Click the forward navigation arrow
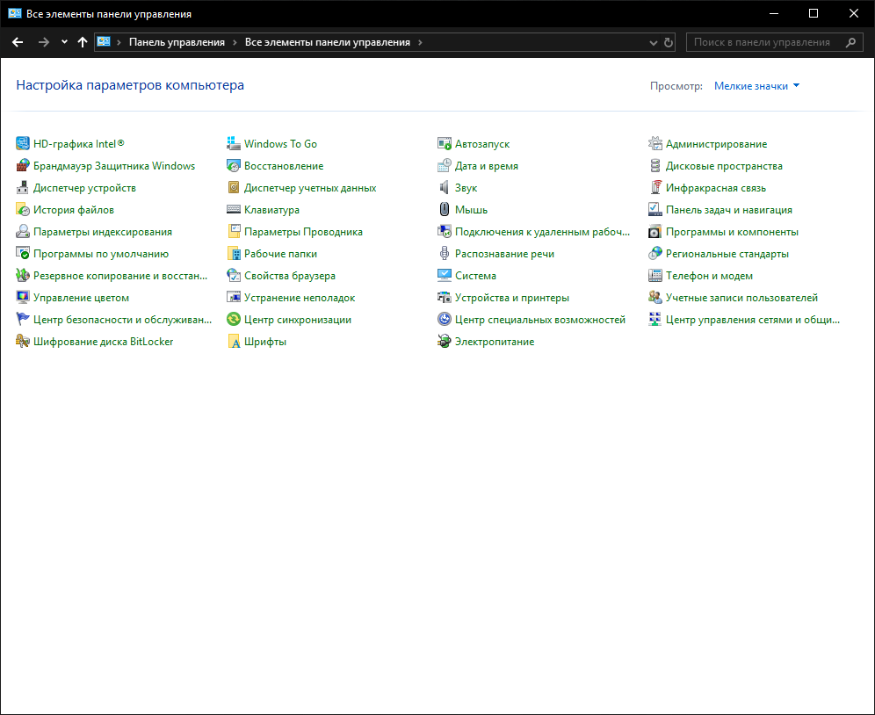This screenshot has width=875, height=715. pyautogui.click(x=43, y=42)
